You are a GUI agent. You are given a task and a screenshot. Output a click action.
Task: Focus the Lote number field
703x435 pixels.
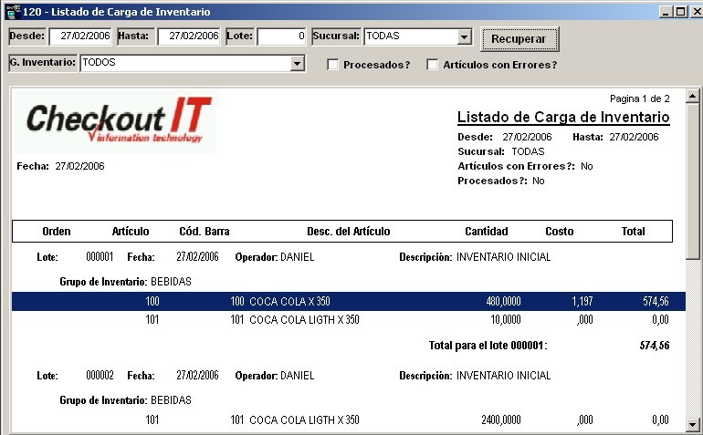[281, 36]
